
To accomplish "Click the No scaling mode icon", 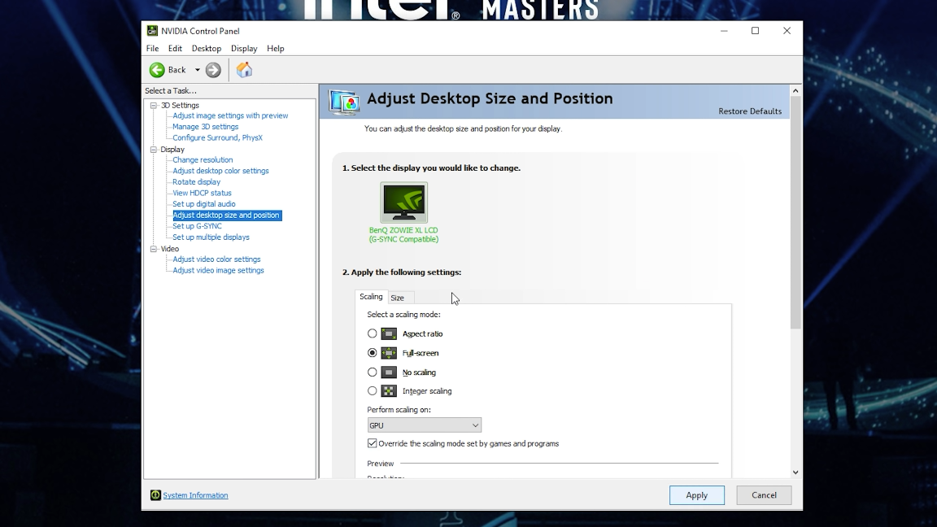I will click(x=389, y=372).
